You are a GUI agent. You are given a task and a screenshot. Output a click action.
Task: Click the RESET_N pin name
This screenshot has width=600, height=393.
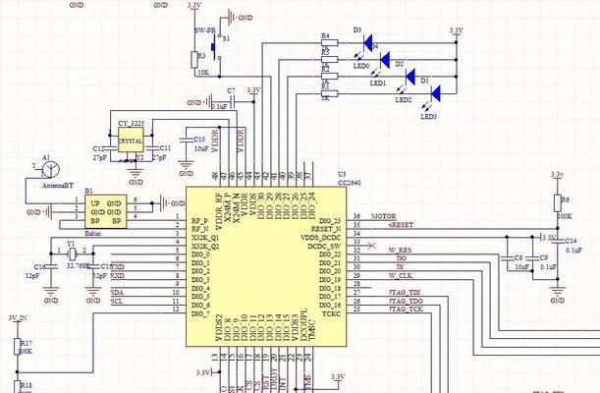click(326, 229)
